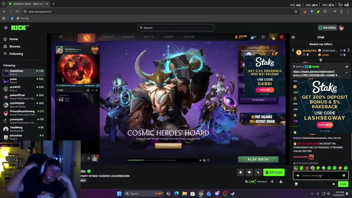
Task: Click the green sparkle icon in chat input
Action: coord(298,175)
